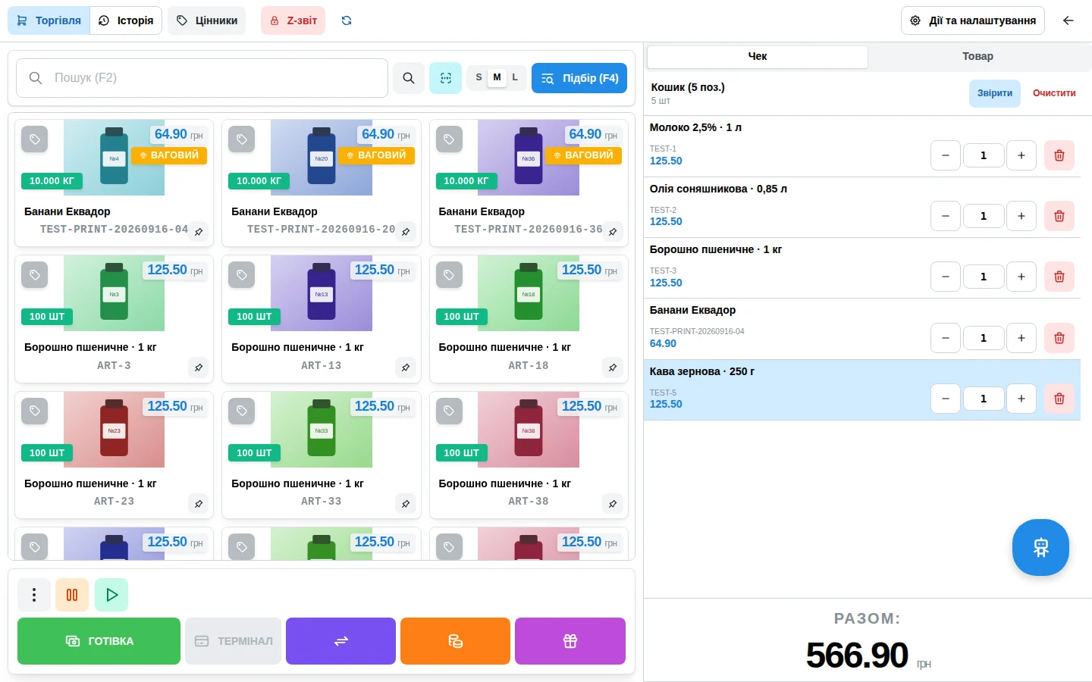The image size is (1092, 682).
Task: Pin product ART-38
Action: 613,504
